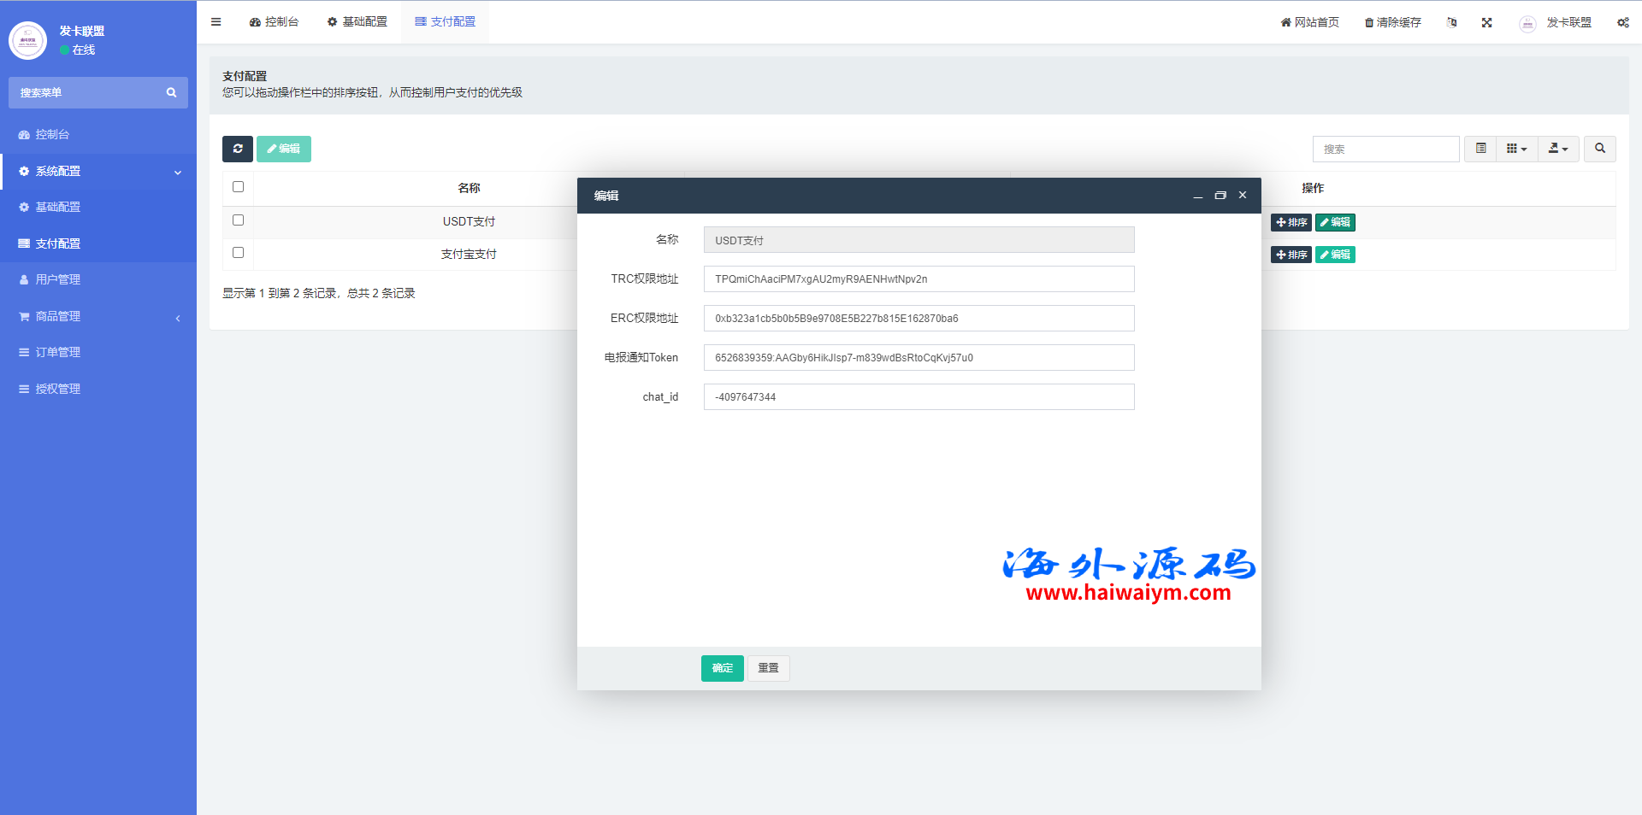
Task: Click the 重置 button in dialog
Action: [x=768, y=668]
